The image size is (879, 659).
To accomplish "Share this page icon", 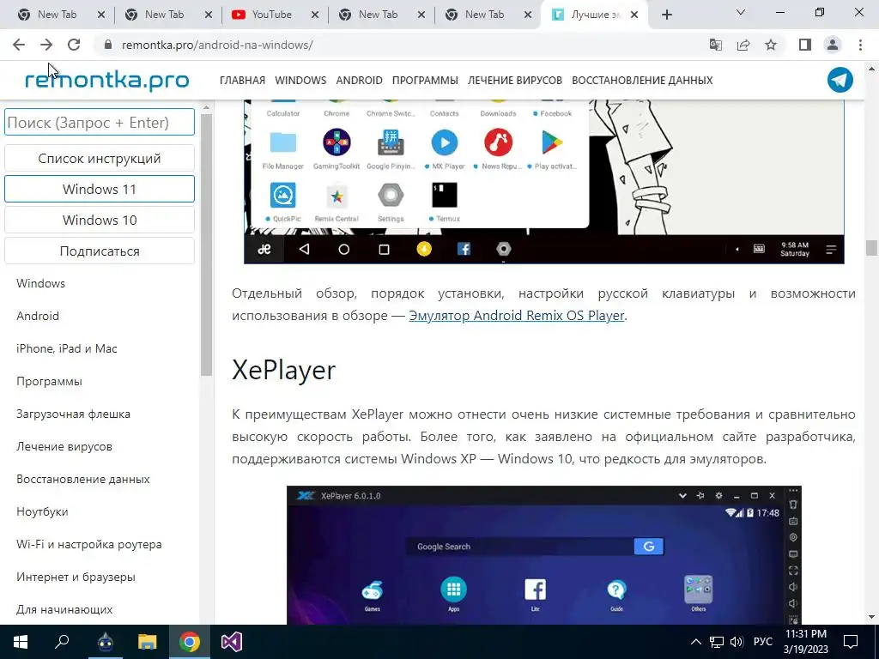I will click(743, 45).
